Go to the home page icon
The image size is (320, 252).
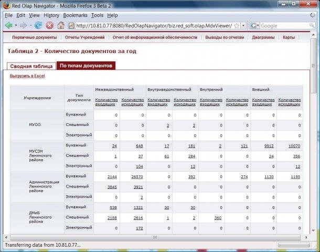[x=61, y=25]
